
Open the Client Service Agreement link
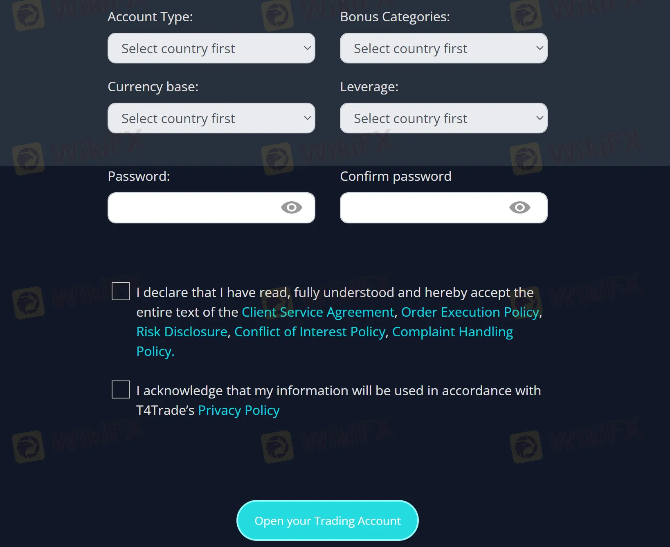pos(318,312)
